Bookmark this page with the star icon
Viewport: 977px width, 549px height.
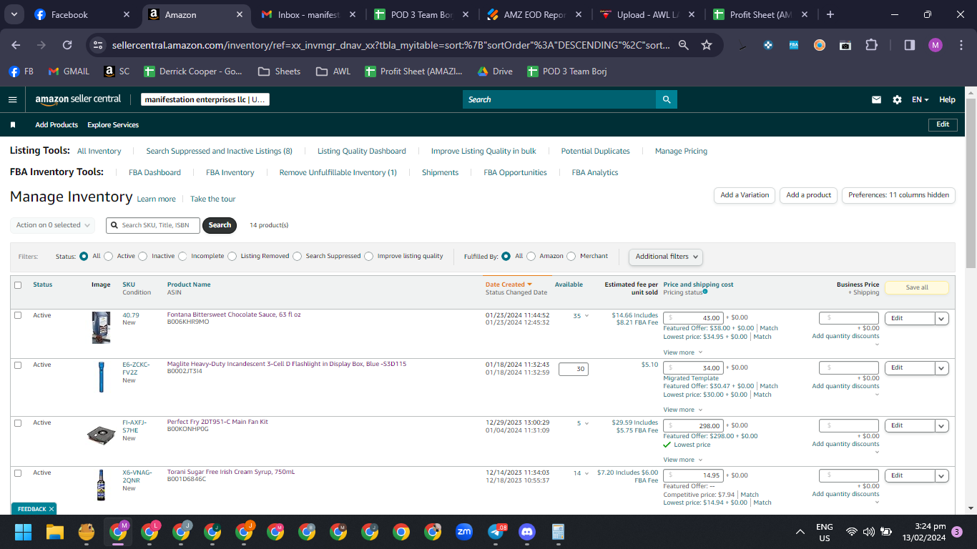coord(707,45)
